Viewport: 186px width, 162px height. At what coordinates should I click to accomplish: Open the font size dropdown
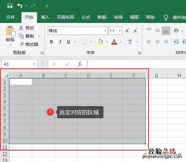(120, 31)
